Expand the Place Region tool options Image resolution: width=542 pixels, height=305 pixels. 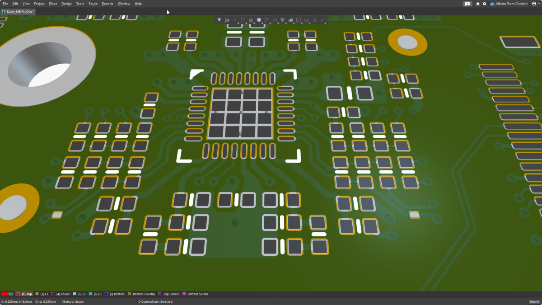point(294,23)
